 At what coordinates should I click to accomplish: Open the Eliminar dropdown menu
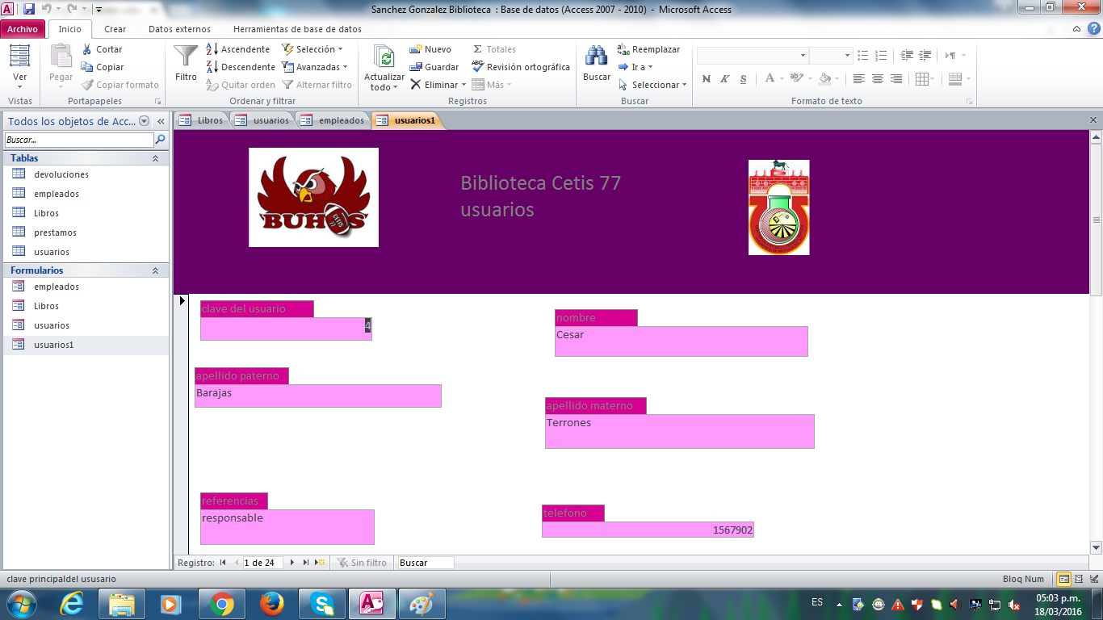(463, 85)
